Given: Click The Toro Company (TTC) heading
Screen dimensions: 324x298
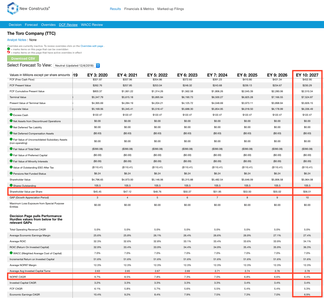Looking at the screenshot, I should pos(31,34).
